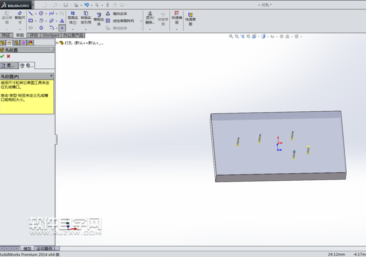
Task: Open the DimXpertManager tab icon
Action: pyautogui.click(x=24, y=43)
